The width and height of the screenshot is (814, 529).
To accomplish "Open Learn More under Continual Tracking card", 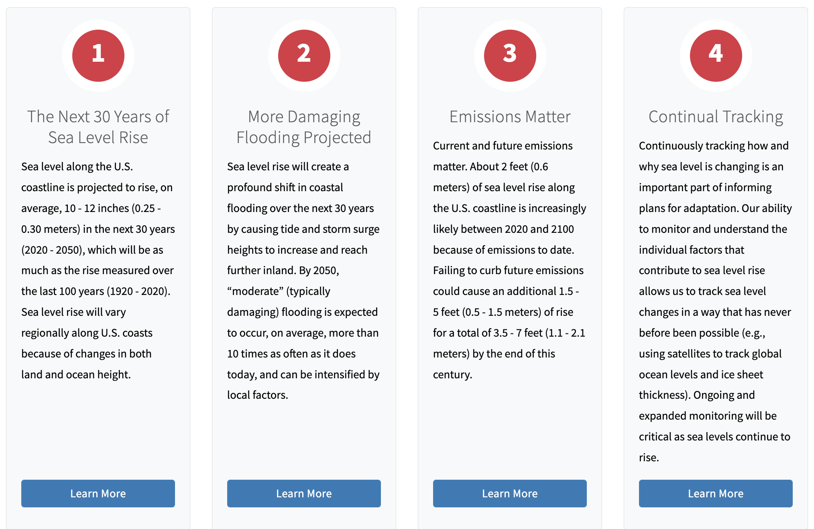I will pos(716,493).
